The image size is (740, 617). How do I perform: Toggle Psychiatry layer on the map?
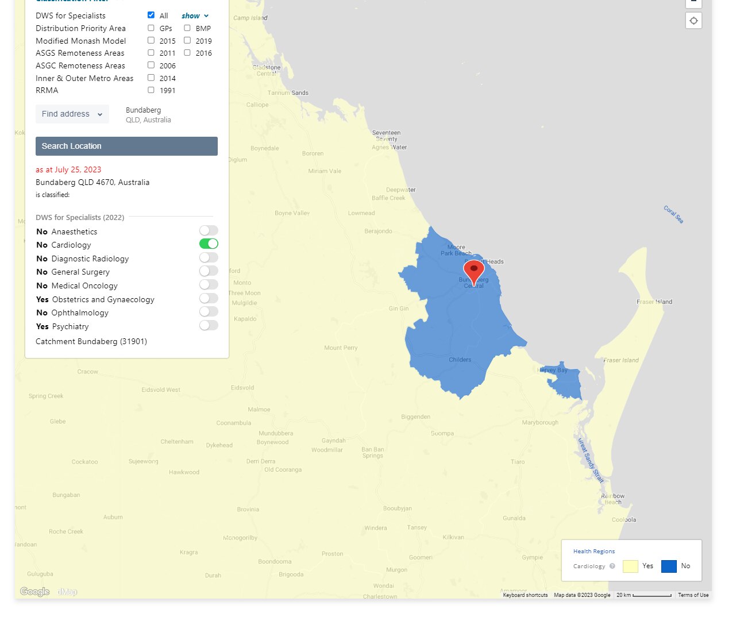point(209,326)
